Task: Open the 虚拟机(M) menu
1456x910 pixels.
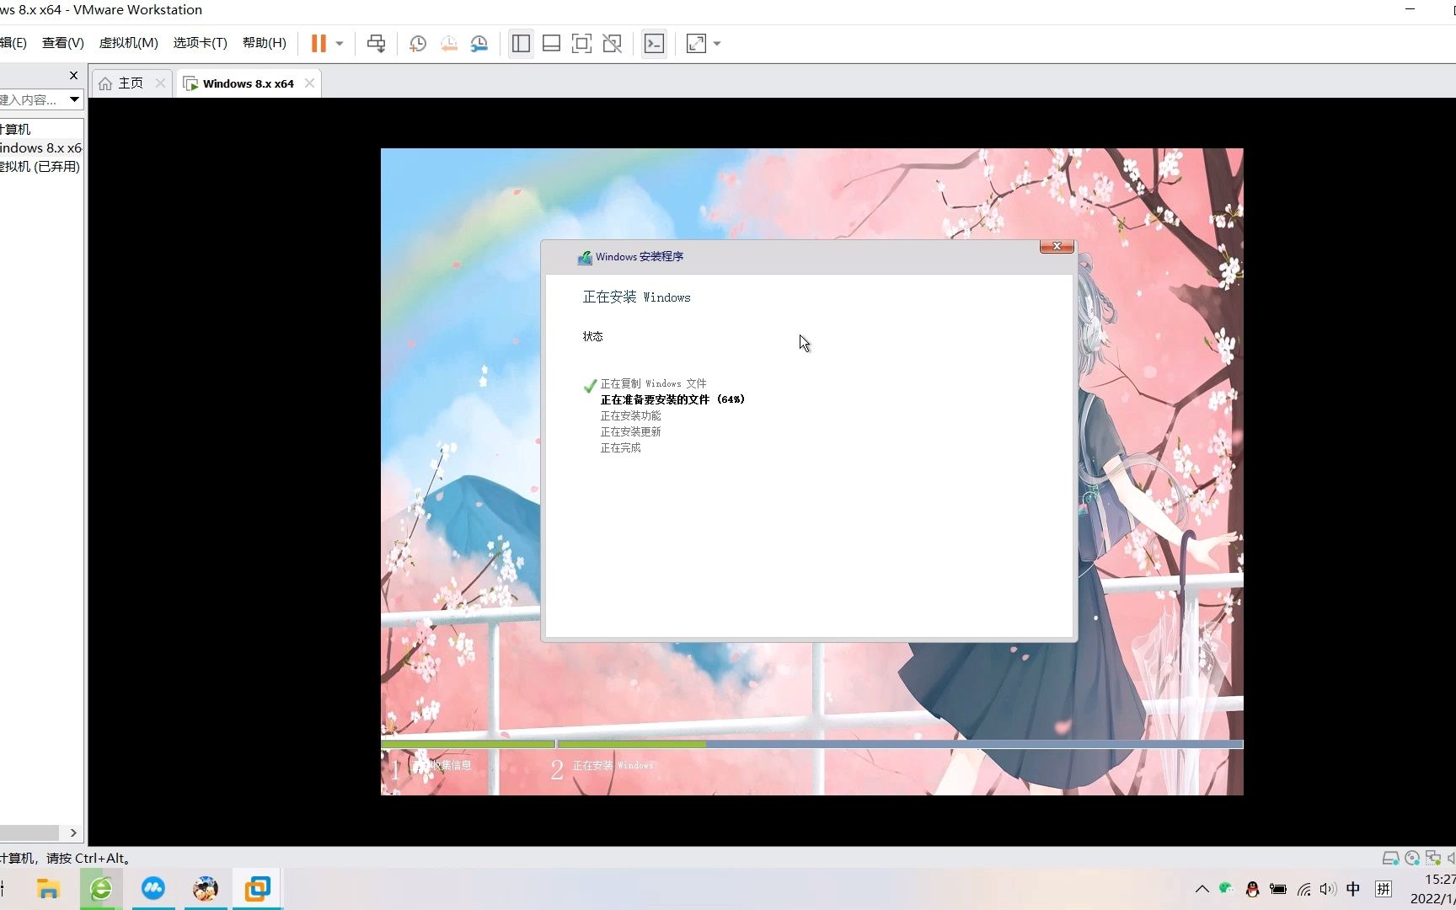Action: [128, 43]
